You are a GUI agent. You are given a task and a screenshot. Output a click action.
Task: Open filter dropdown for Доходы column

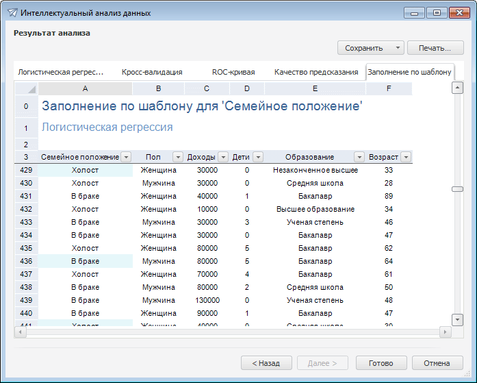point(223,157)
